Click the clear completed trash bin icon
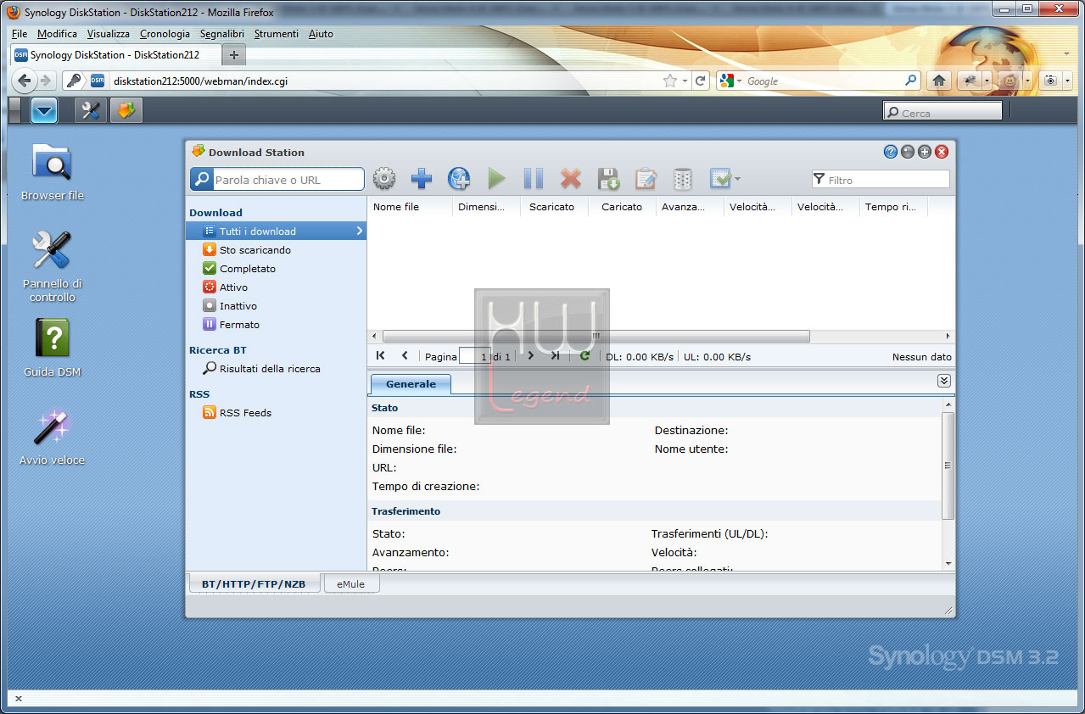Screen dimensions: 1085x714 click(683, 179)
